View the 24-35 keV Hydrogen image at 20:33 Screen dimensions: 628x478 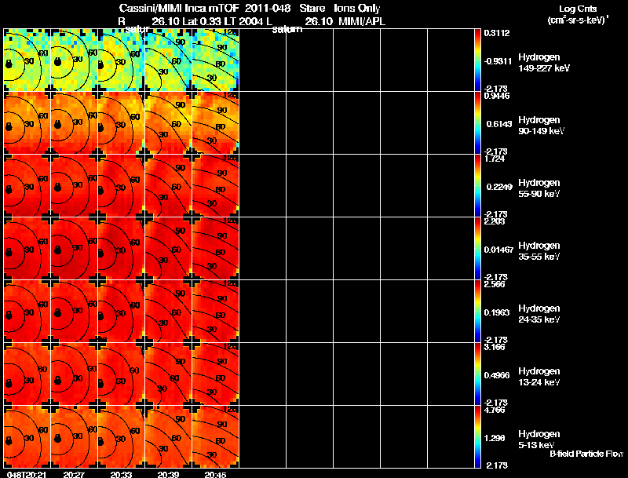point(122,311)
